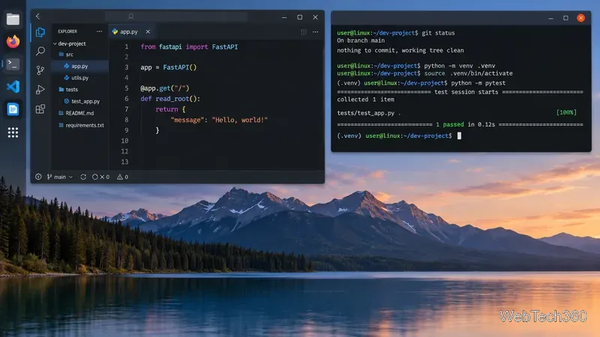This screenshot has height=337, width=600.
Task: Click 'FastAPI()' on line 3
Action: coord(180,67)
